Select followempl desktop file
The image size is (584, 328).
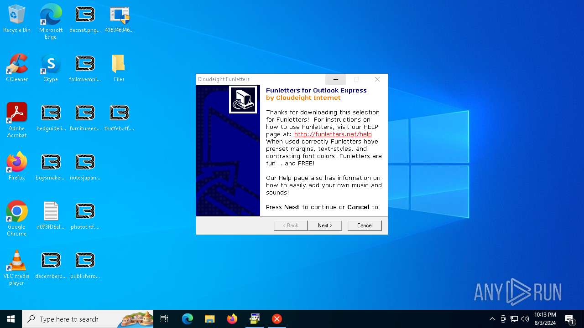tap(85, 68)
